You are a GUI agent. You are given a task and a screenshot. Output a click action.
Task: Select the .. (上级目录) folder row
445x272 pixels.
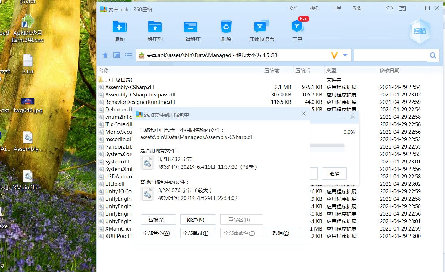(x=264, y=80)
